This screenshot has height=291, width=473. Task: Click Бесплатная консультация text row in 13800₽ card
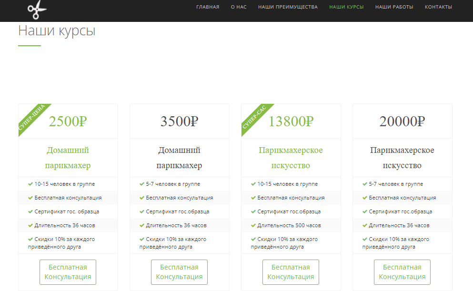[x=291, y=198]
